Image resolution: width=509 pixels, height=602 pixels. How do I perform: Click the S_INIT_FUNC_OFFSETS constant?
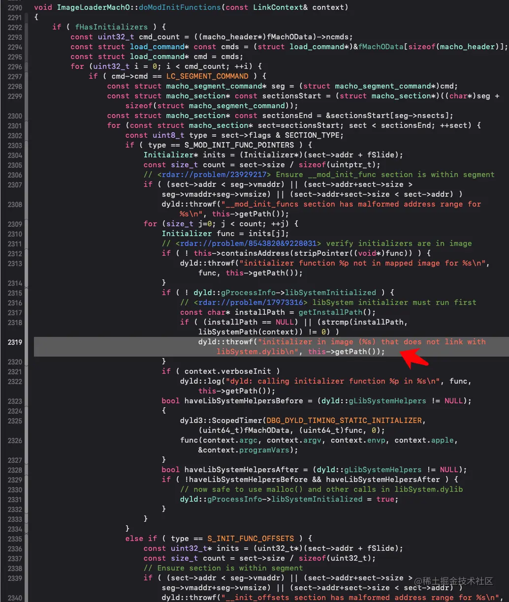click(x=251, y=539)
